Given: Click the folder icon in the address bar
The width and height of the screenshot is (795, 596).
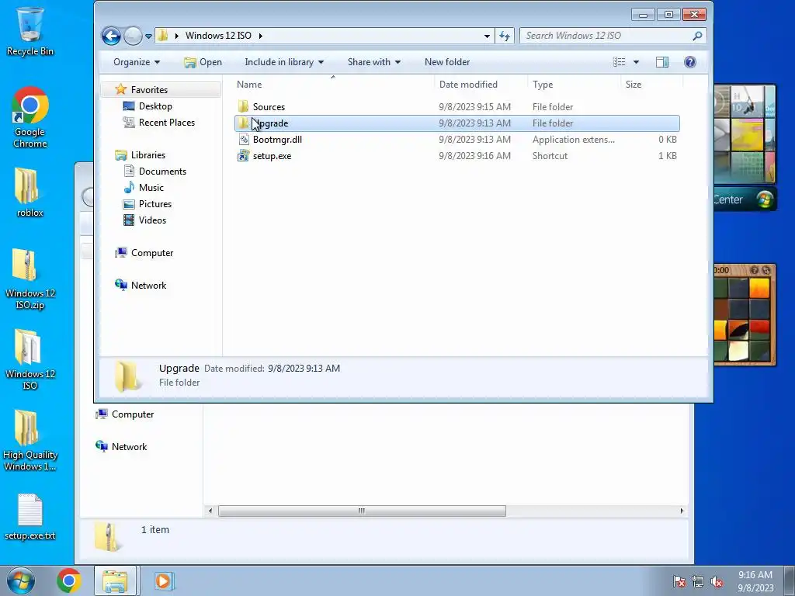Looking at the screenshot, I should click(162, 36).
